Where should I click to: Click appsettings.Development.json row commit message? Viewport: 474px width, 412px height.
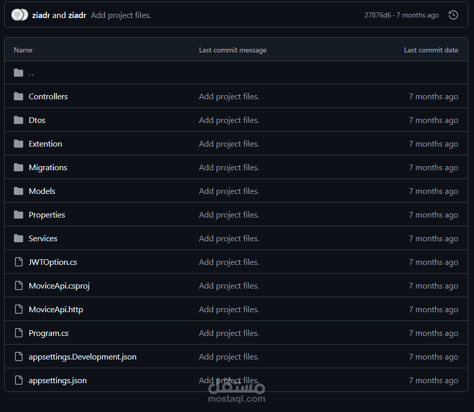[x=229, y=356]
